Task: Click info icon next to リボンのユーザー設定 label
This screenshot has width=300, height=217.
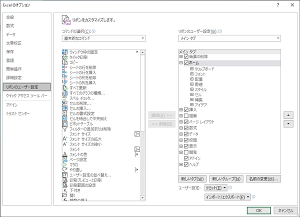Action: (x=220, y=31)
